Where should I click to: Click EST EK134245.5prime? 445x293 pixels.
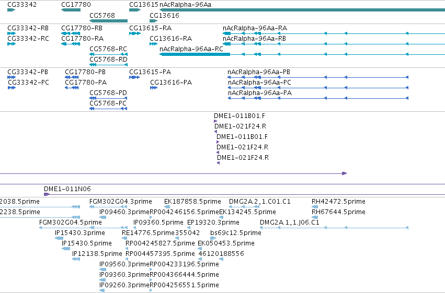coord(221,217)
